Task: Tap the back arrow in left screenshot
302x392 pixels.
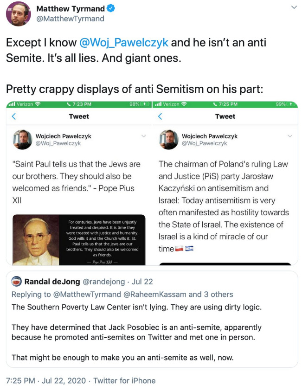Action: click(x=14, y=116)
